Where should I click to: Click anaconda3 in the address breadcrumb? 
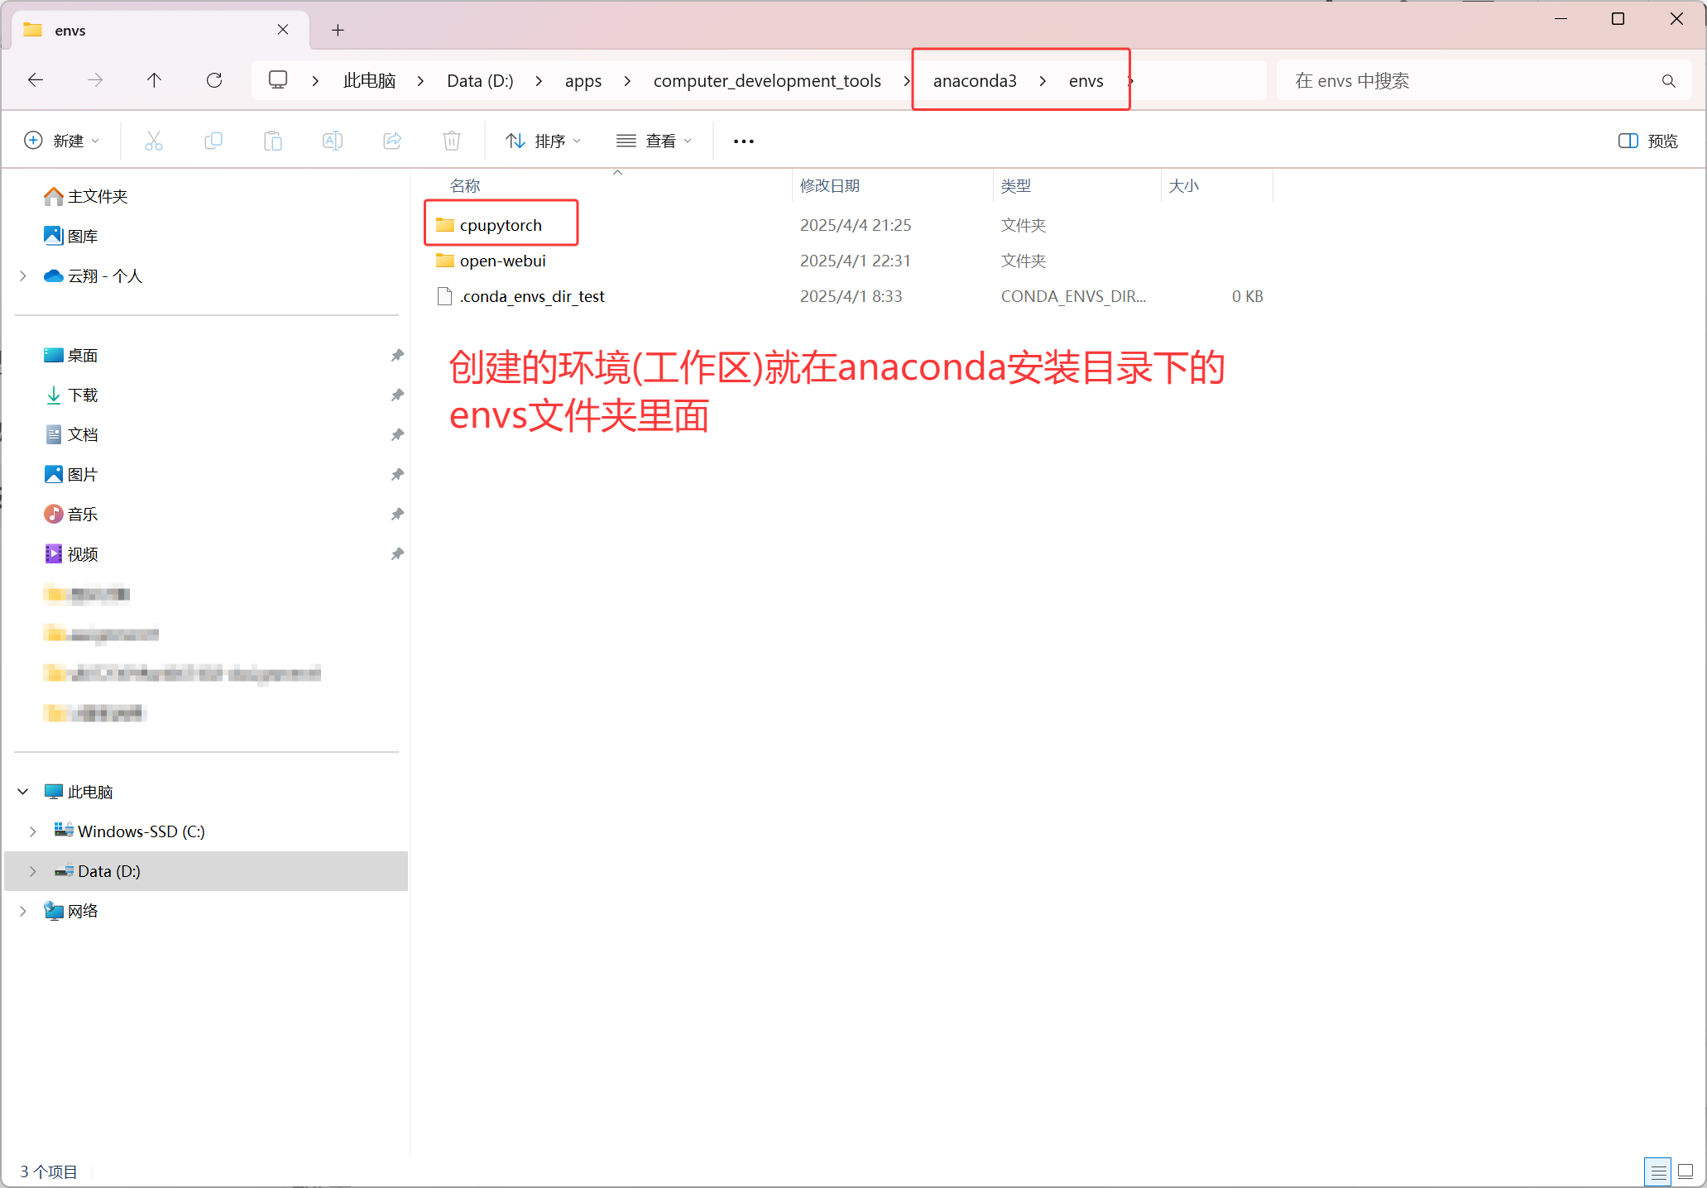tap(975, 80)
